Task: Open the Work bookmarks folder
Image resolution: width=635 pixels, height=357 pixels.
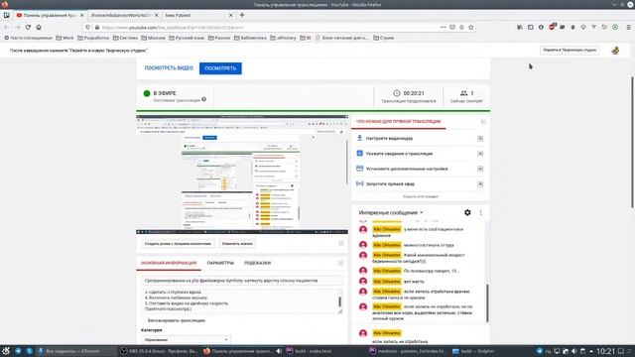Action: [64, 38]
